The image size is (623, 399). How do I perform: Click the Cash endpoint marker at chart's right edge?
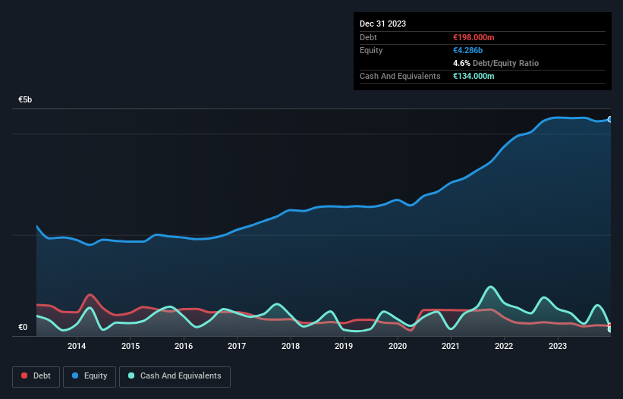610,329
